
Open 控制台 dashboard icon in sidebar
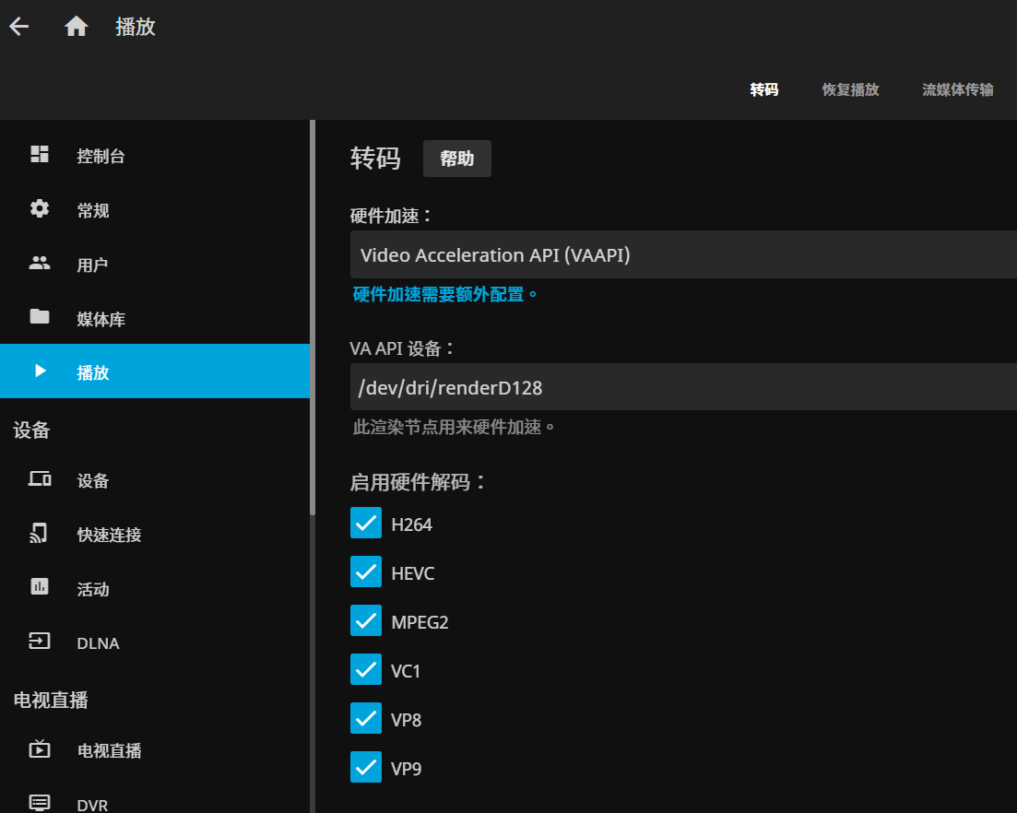40,154
